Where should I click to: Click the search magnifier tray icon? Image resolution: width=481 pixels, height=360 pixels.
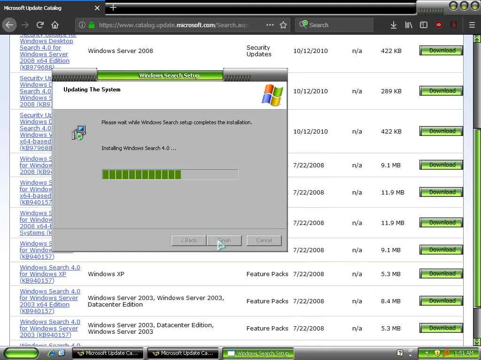point(447,353)
